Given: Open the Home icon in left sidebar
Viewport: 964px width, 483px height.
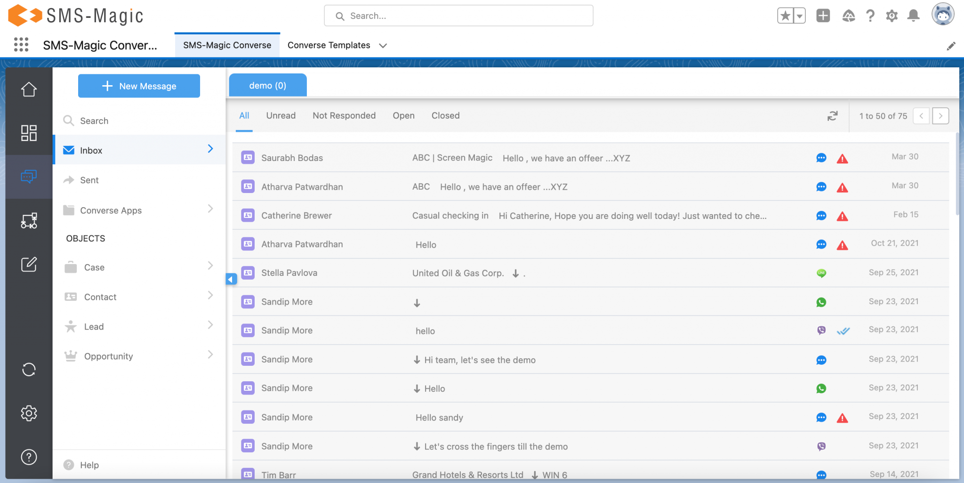Looking at the screenshot, I should pyautogui.click(x=29, y=89).
